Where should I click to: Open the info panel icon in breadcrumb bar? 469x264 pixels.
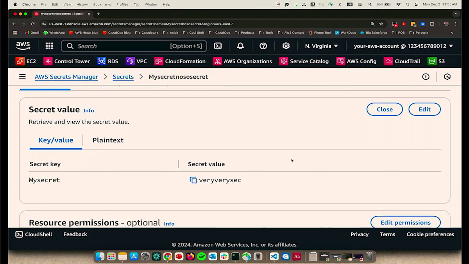[x=426, y=77]
